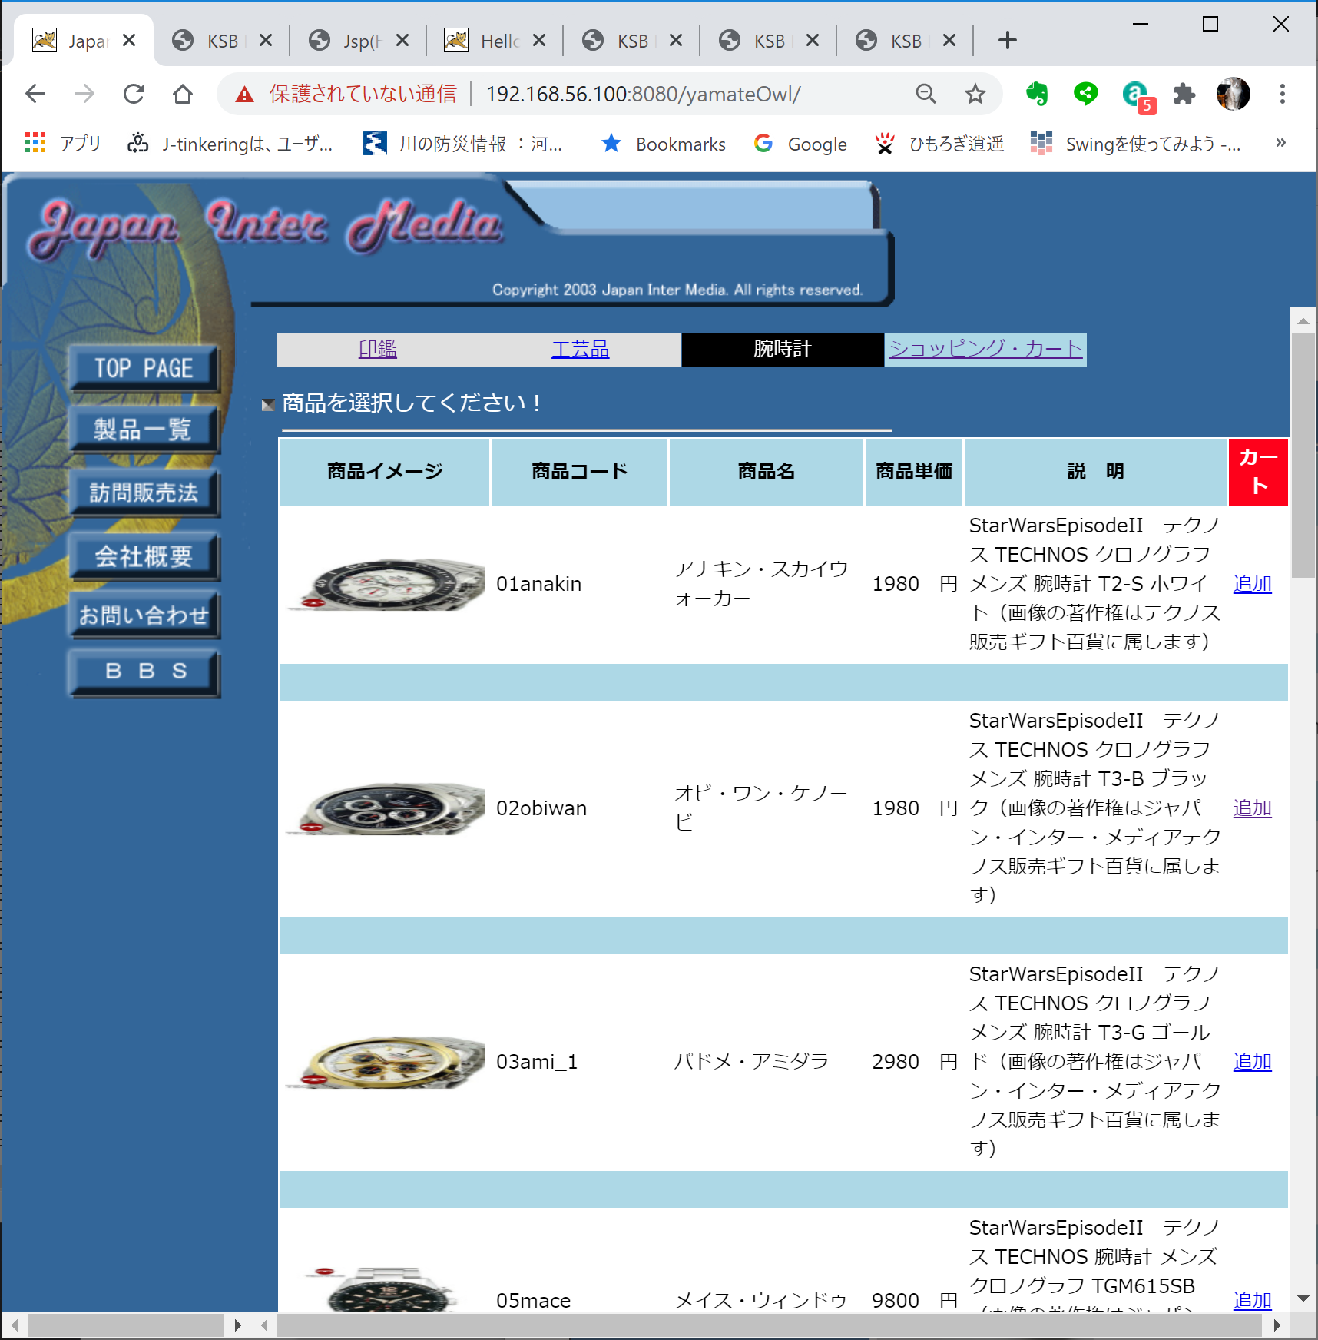Open the 会社概要 sidebar button
This screenshot has height=1340, width=1318.
point(144,556)
